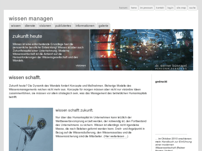Click the 'Wissen ist eine entscheidende Grundlage' banner text
Image resolution: width=202 pixels, height=151 pixels.
click(48, 52)
